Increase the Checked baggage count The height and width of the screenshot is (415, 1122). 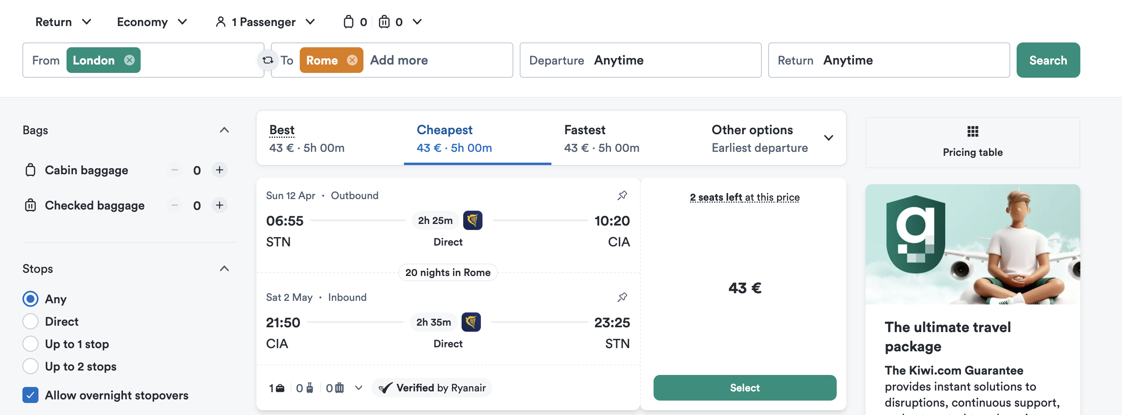pyautogui.click(x=220, y=205)
